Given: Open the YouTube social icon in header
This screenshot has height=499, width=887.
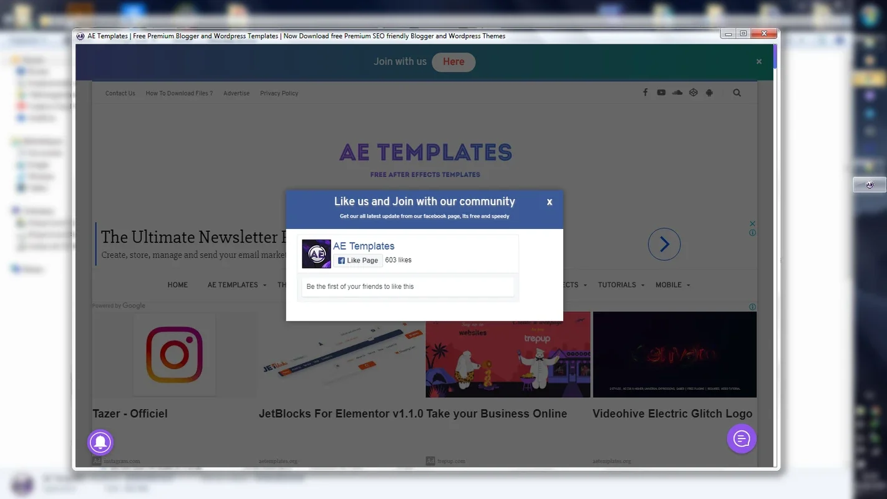Looking at the screenshot, I should coord(661,93).
